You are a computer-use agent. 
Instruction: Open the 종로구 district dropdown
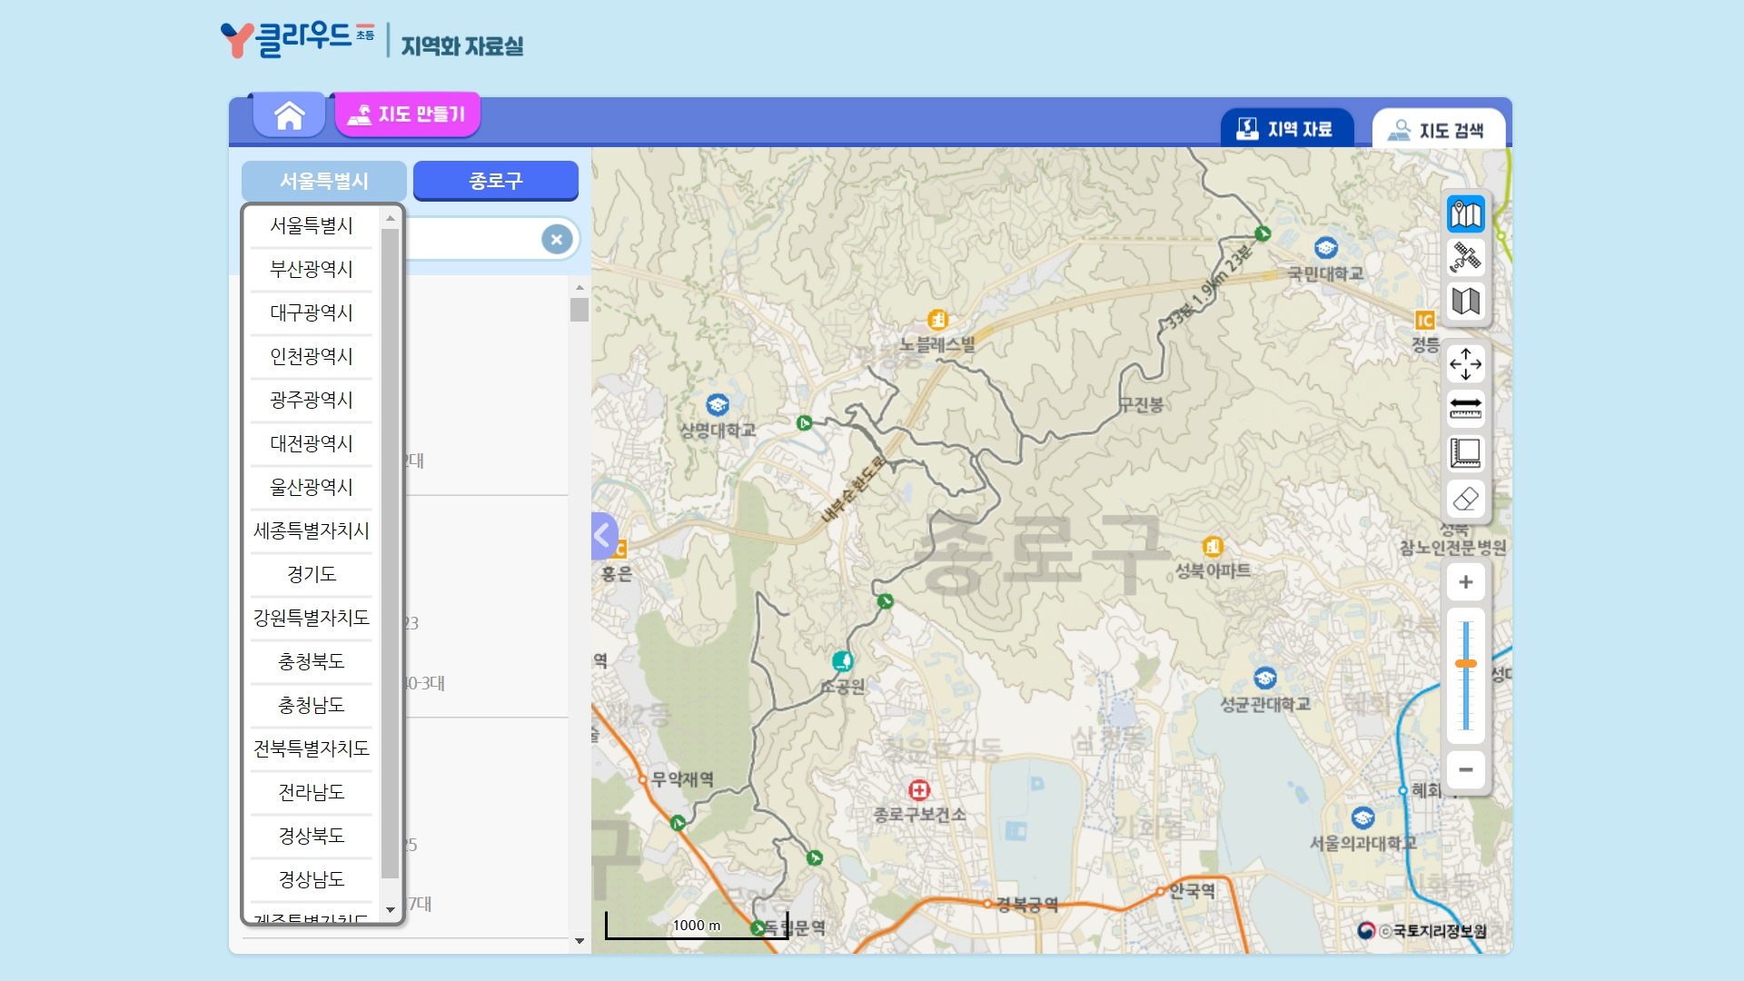(496, 181)
